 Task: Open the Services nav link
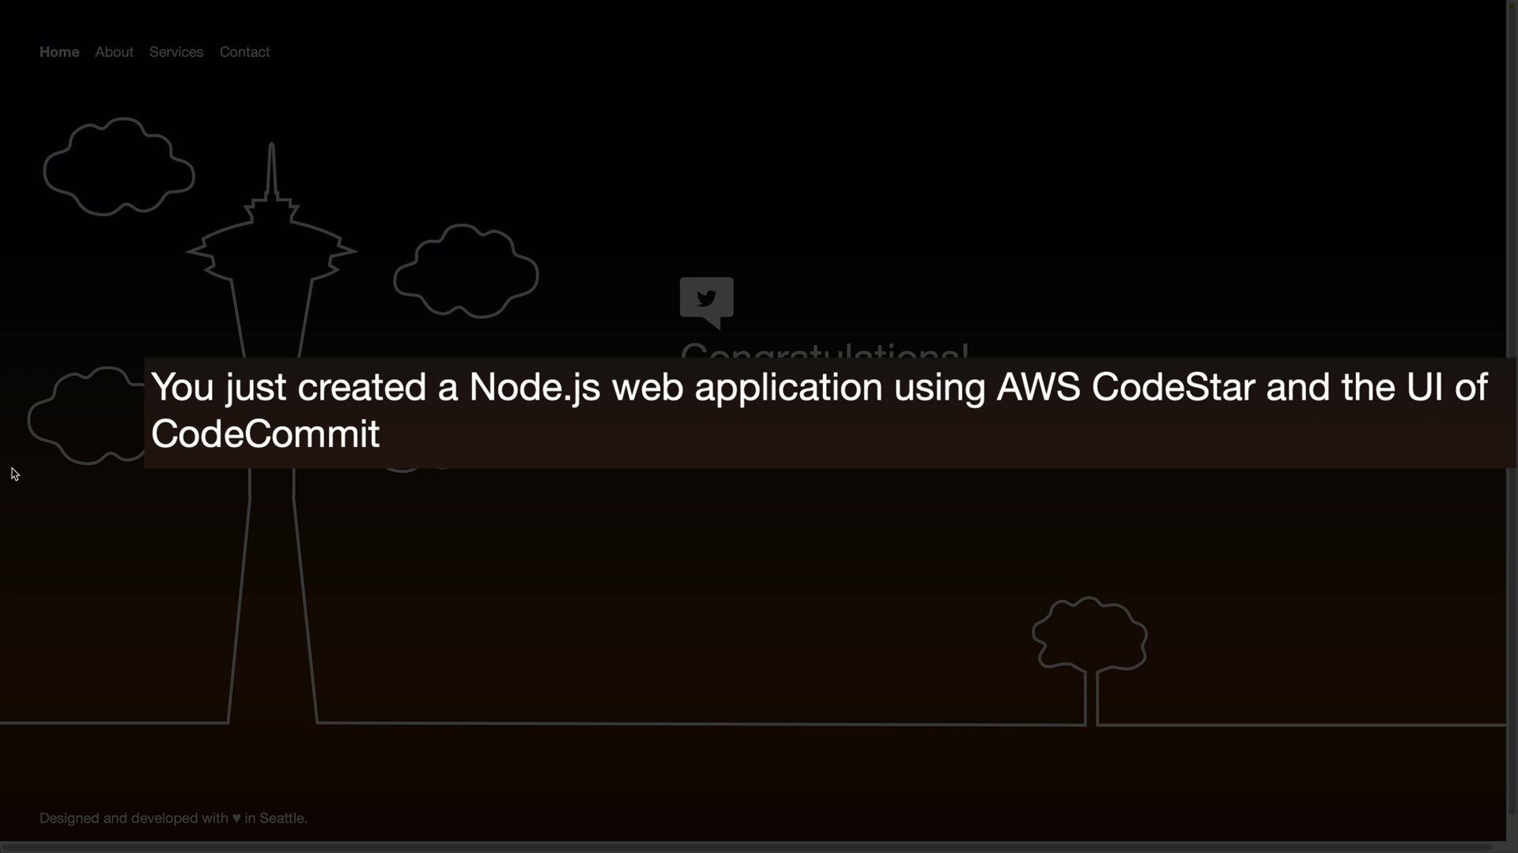(x=176, y=52)
